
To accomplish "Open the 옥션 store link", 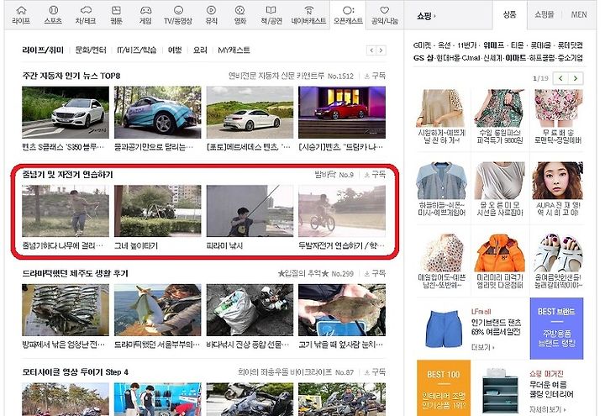I will coord(445,45).
